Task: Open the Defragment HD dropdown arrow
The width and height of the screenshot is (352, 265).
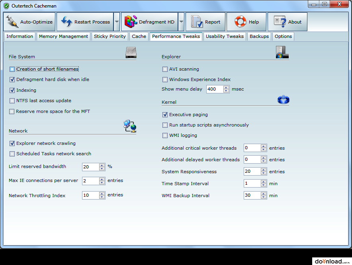Action: [181, 22]
